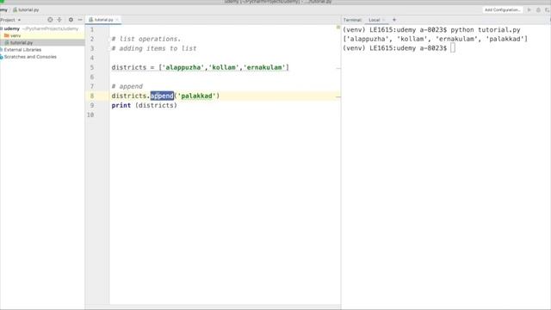Hide the Project panel with minus icon
Screen dimensions: 551x310
click(x=80, y=20)
